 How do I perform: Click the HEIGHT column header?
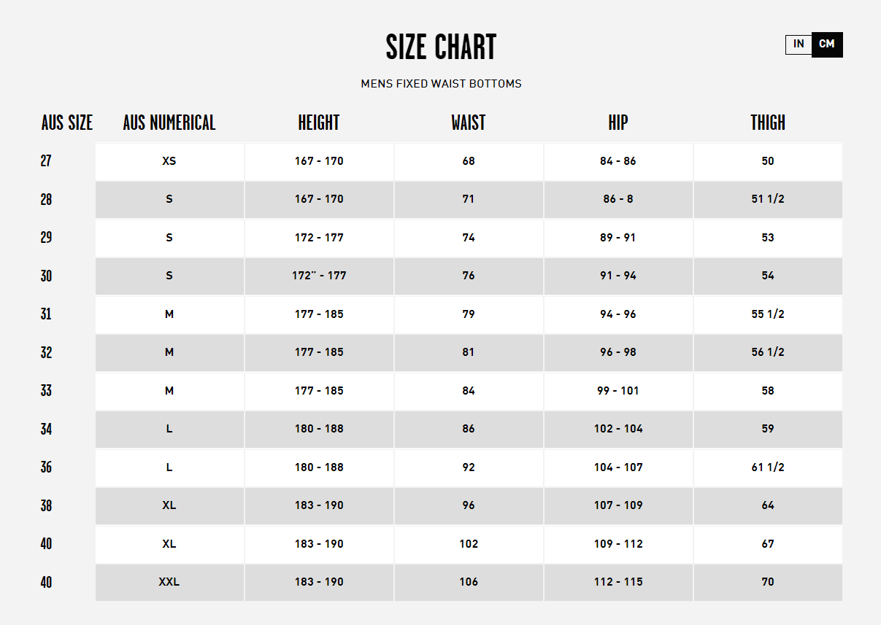tap(319, 123)
